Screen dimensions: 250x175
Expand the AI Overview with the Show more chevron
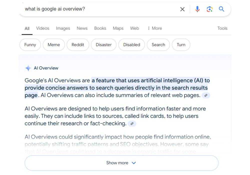133,163
